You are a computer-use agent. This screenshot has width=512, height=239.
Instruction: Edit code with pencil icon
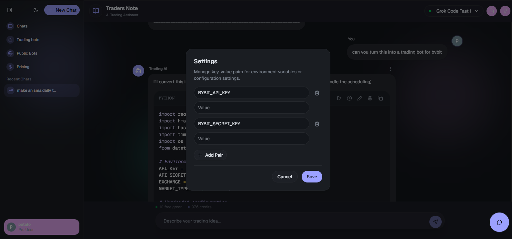point(360,98)
